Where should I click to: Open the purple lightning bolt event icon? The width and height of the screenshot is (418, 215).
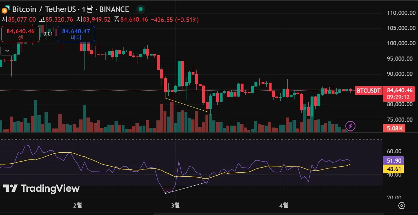pos(350,126)
